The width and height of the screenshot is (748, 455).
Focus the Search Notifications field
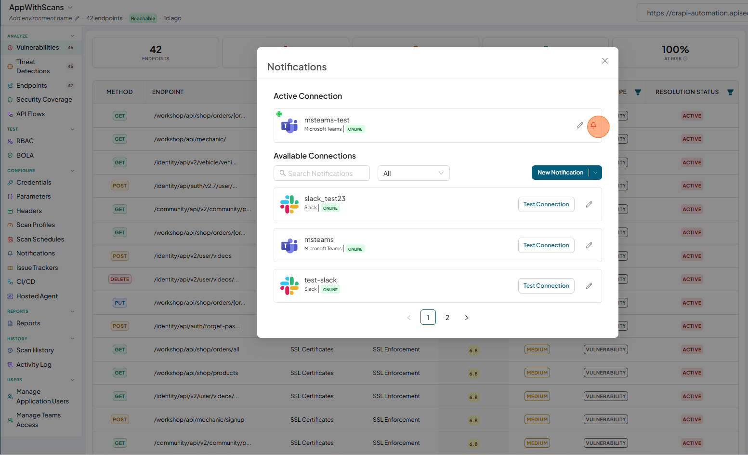pos(322,173)
